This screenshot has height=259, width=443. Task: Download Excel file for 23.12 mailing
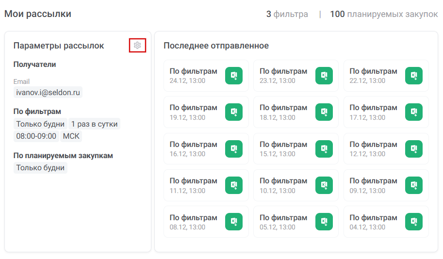[x=324, y=76]
